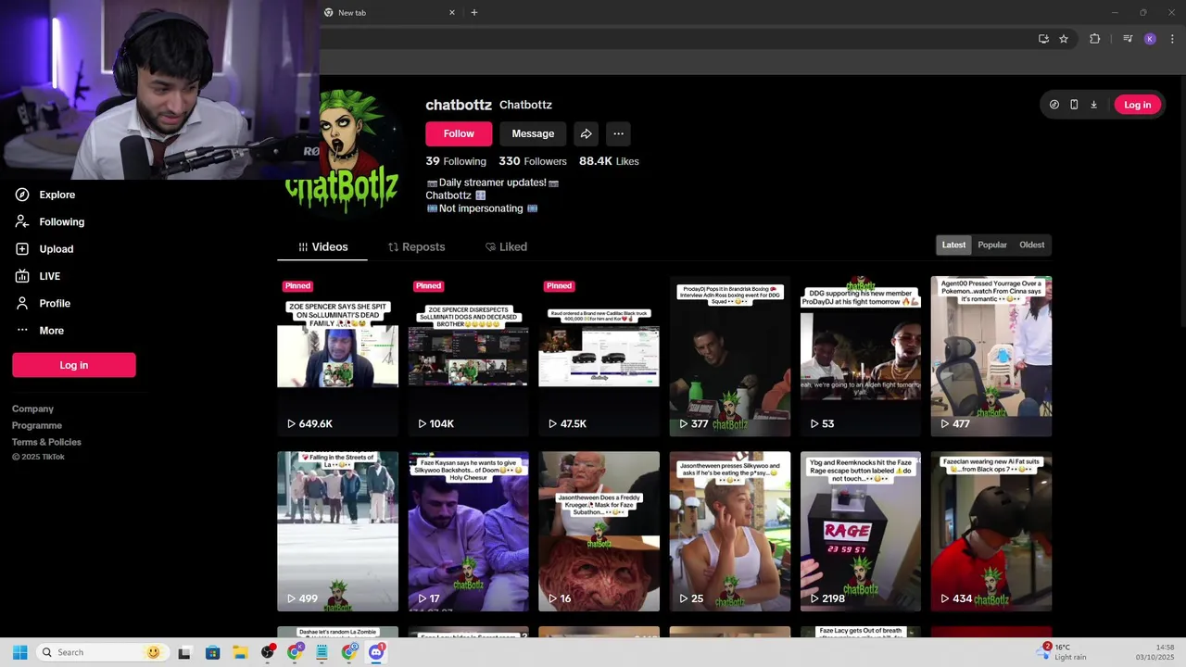Click the mobile app phone icon

[1074, 105]
